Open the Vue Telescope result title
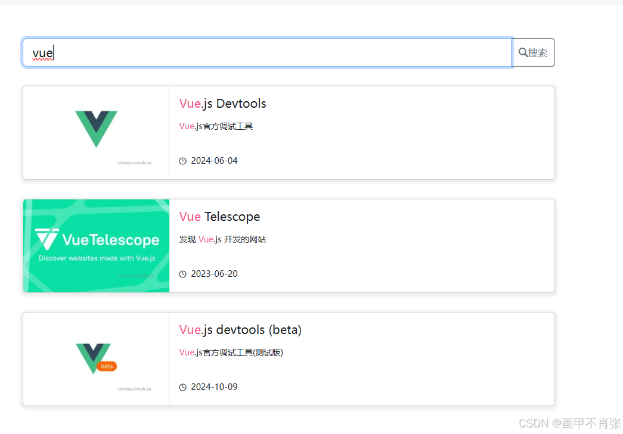This screenshot has width=623, height=434. pyautogui.click(x=219, y=216)
